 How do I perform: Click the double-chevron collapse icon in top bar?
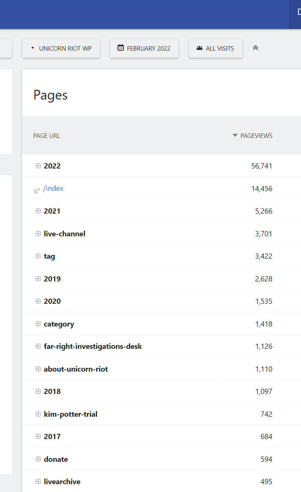(255, 48)
